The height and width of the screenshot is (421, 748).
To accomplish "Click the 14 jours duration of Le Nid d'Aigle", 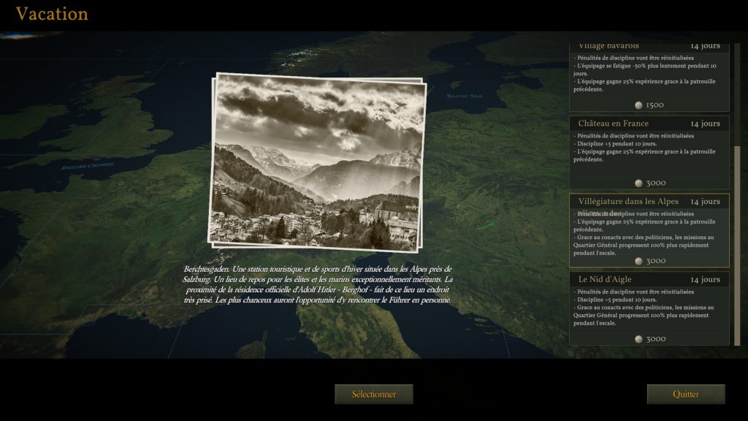I will [x=705, y=279].
